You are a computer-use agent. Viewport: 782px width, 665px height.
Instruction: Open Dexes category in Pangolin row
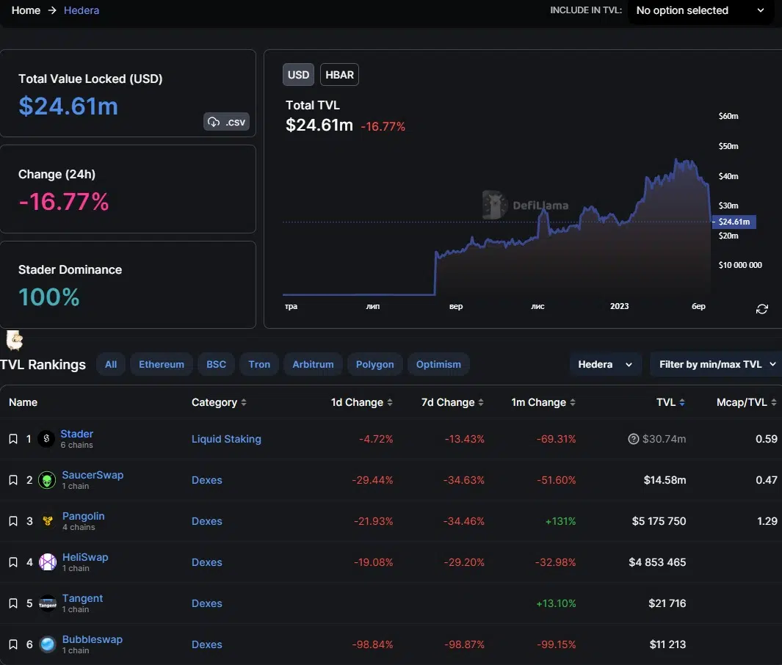pos(207,521)
